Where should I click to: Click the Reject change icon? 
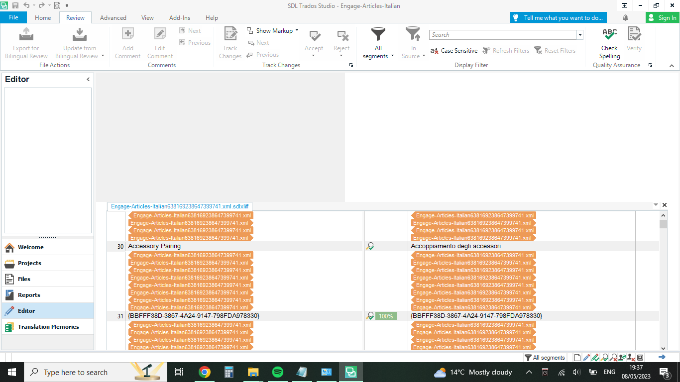pos(342,35)
